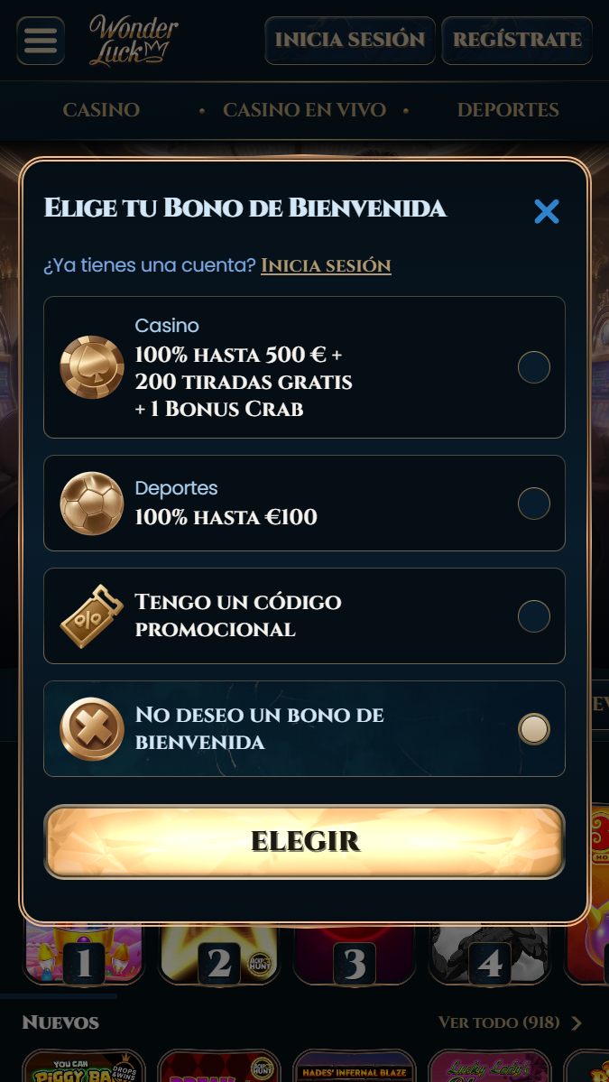Switch to the Casino en Vivo tab

click(x=304, y=110)
